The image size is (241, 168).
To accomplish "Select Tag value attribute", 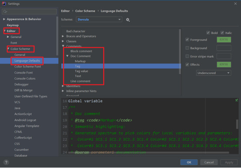I will pyautogui.click(x=81, y=71).
